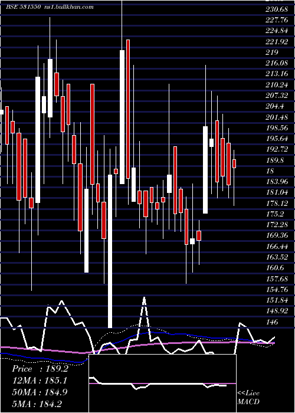Image resolution: width=295 pixels, height=413 pixels.
Task: Click the 50MA : 184.9 readout
Action: tap(40, 392)
